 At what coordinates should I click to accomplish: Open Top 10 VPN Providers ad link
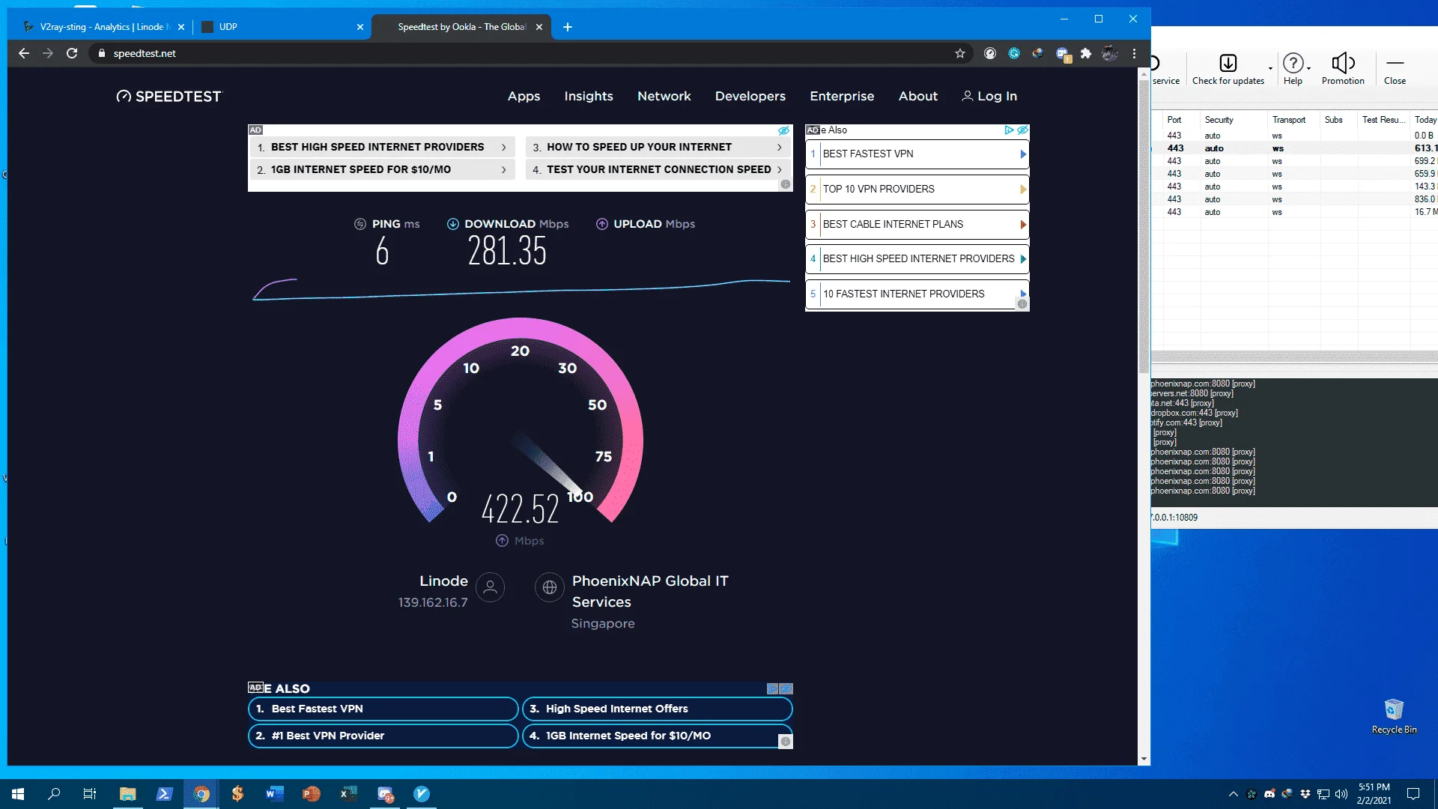pos(917,190)
